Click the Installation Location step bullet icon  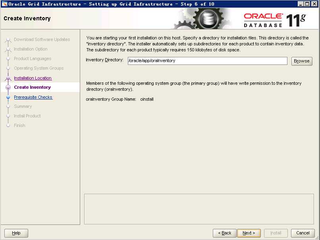pos(8,78)
